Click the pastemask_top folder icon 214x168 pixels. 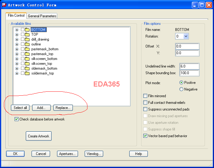pyautogui.click(x=27, y=54)
